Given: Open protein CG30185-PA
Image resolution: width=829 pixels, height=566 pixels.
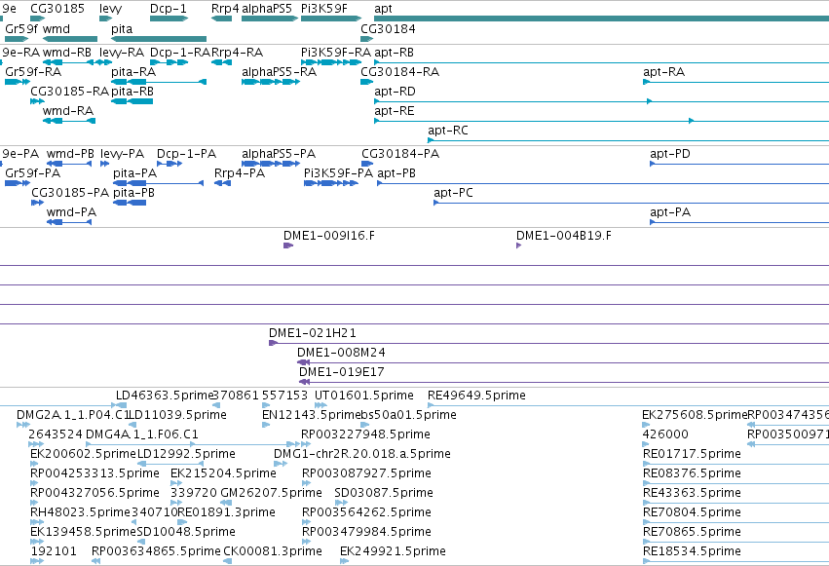Looking at the screenshot, I should click(x=70, y=193).
